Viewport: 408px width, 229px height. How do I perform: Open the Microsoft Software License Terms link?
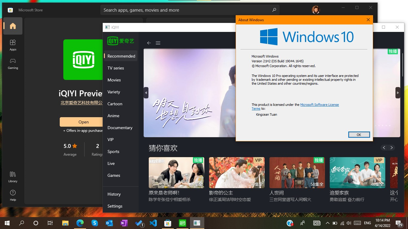click(x=320, y=105)
